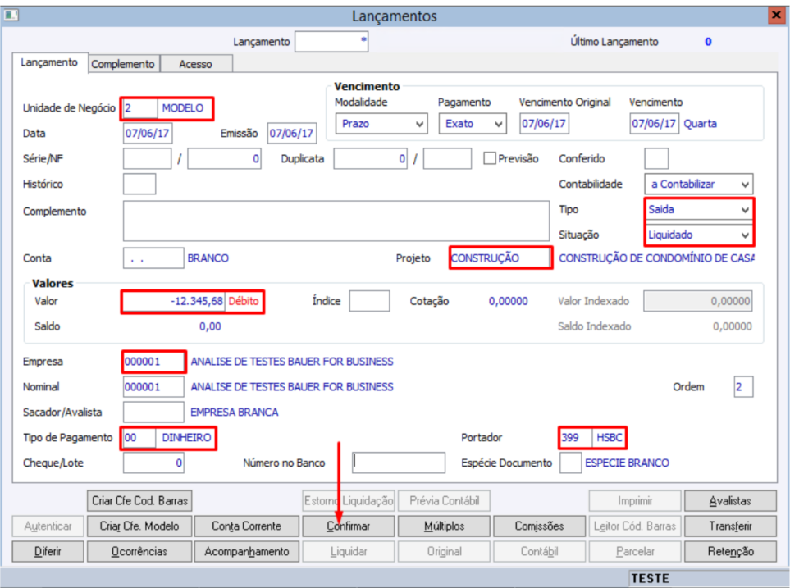Click the Projeto field with CONSTRUÇÃO
The image size is (790, 588).
[x=500, y=258]
